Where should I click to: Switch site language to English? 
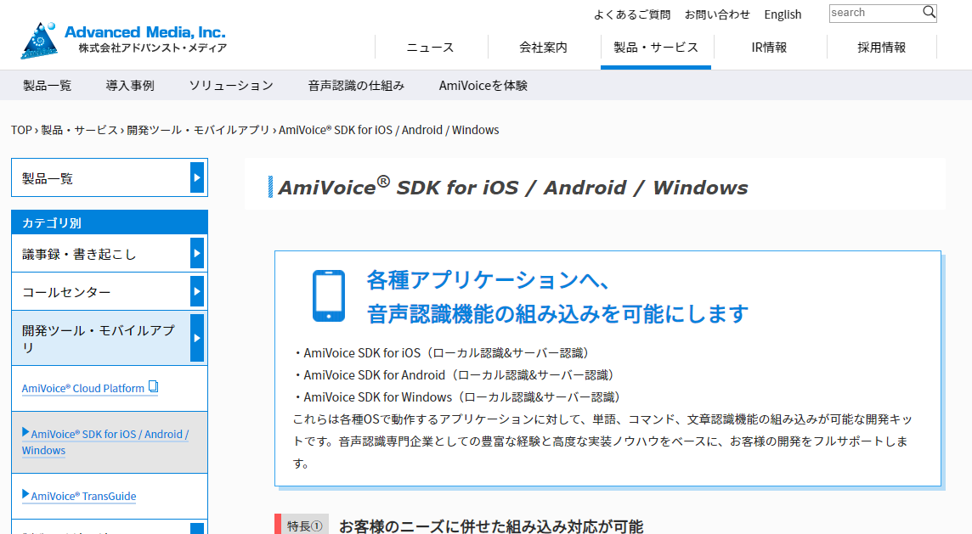[x=783, y=14]
